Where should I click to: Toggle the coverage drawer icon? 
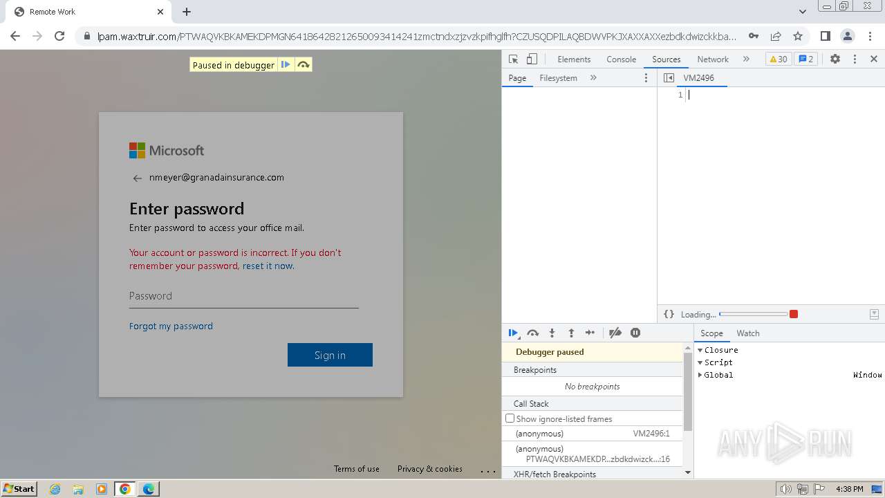click(874, 314)
